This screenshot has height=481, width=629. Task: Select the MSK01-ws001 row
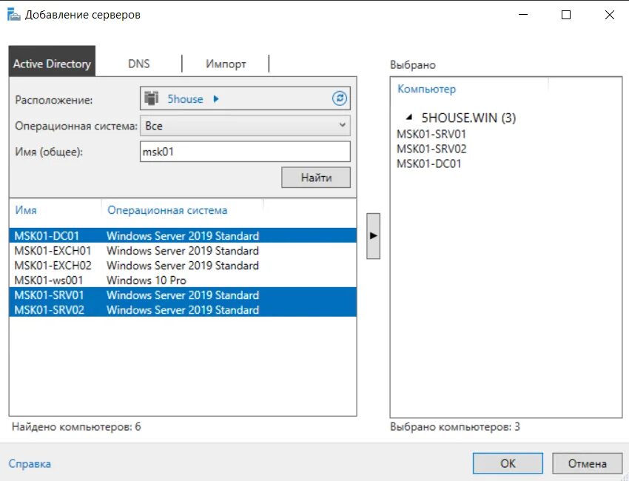point(183,280)
